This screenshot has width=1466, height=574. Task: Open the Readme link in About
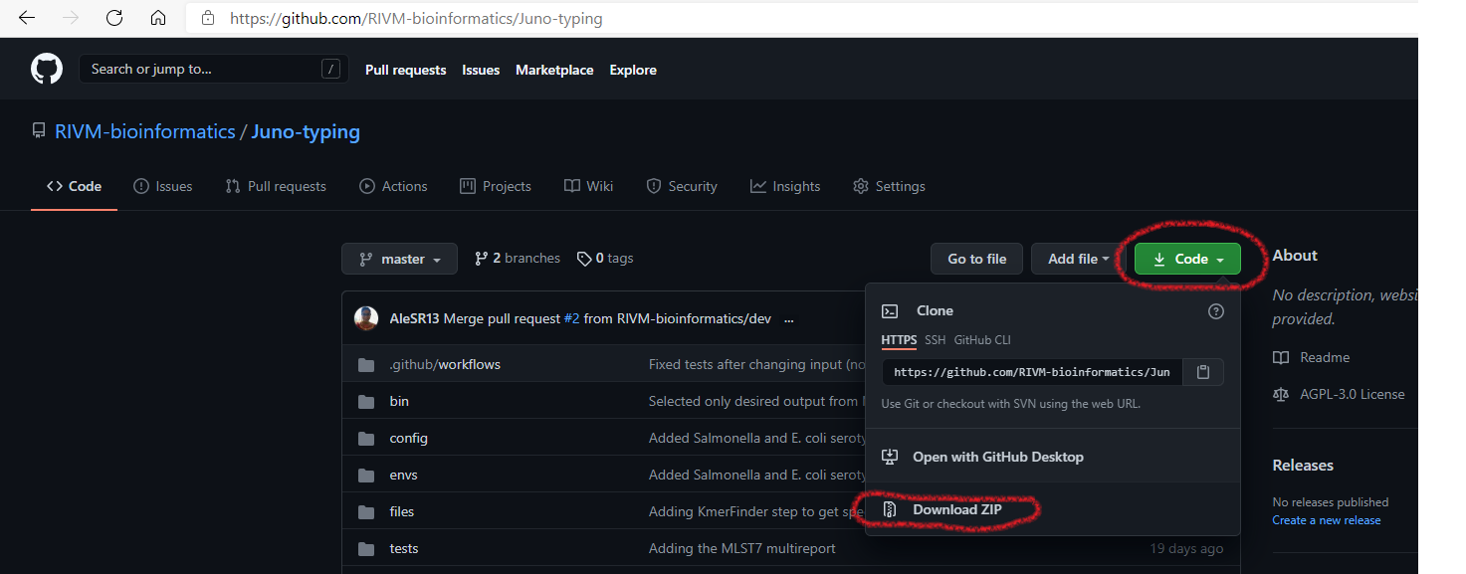click(x=1311, y=357)
